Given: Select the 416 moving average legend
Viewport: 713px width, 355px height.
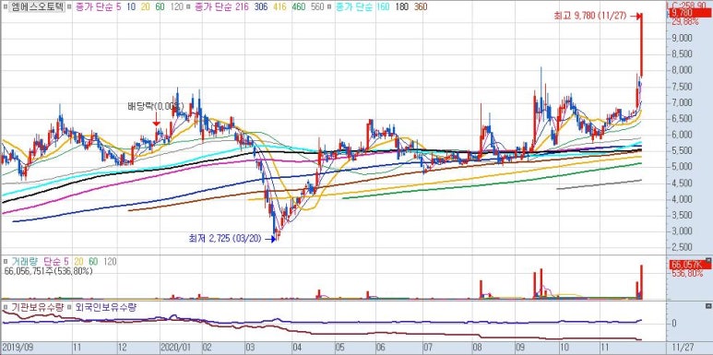Looking at the screenshot, I should (280, 7).
